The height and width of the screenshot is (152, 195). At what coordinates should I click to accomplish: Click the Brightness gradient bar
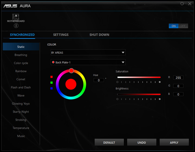[139, 94]
